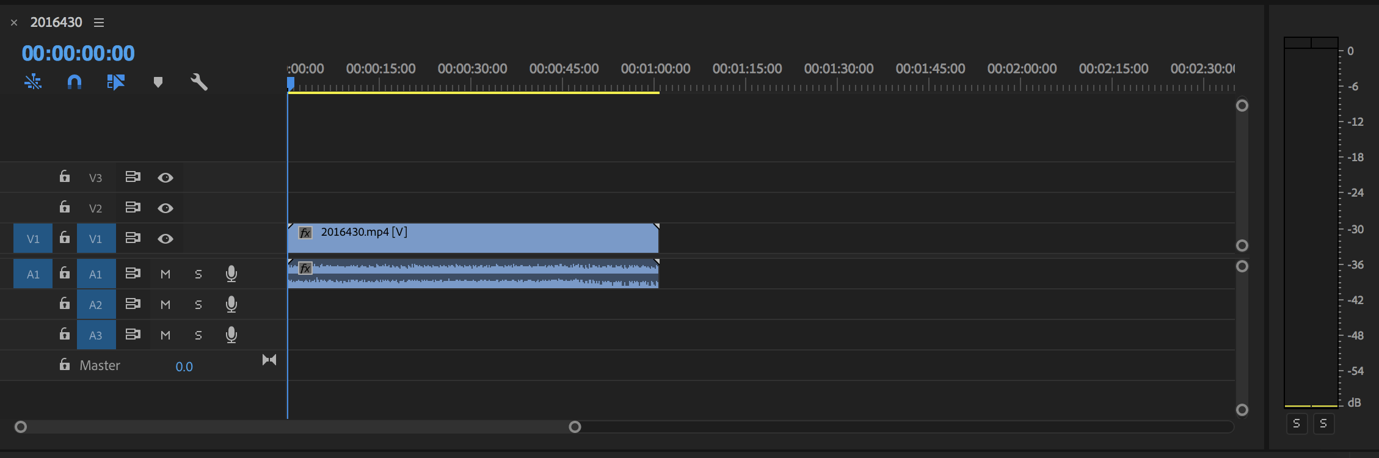The image size is (1379, 458).
Task: Click the V1 source patching button
Action: [x=32, y=238]
